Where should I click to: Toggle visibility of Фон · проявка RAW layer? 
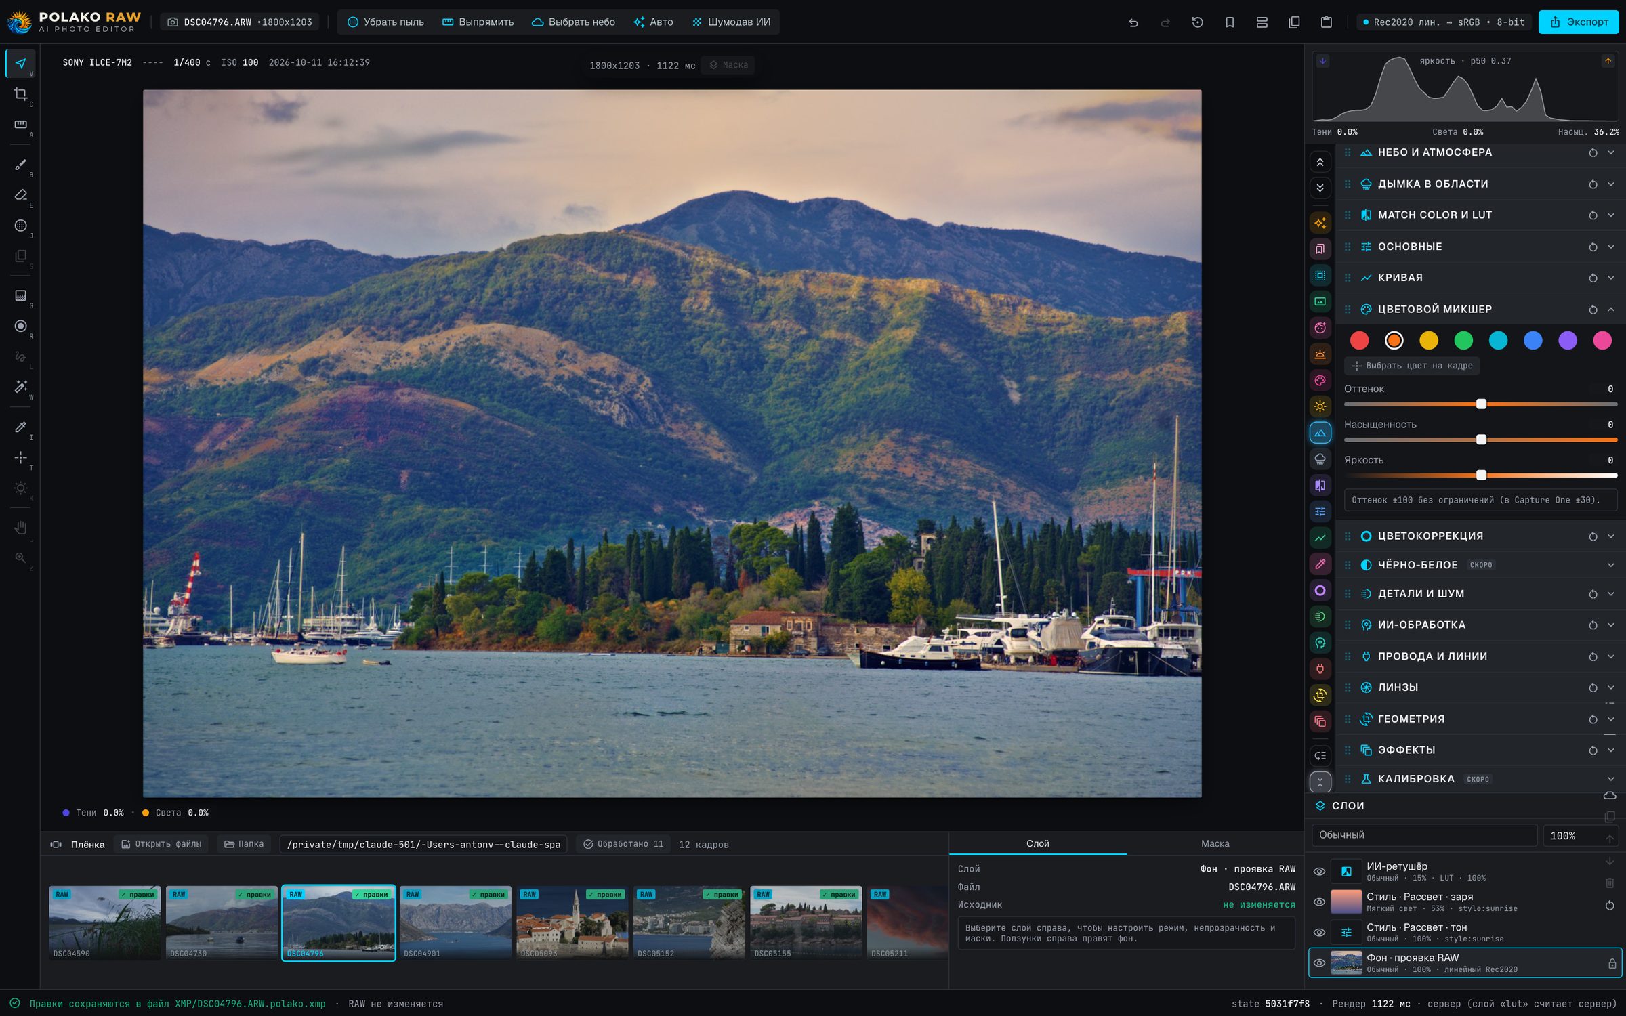1319,963
